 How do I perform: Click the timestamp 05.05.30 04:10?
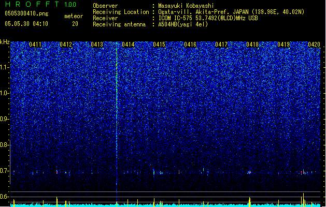point(26,24)
